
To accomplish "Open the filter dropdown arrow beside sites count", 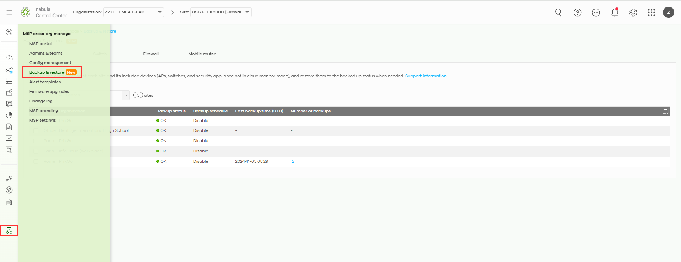I will pos(126,95).
